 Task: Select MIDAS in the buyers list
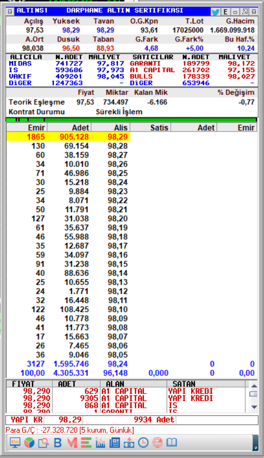(20, 63)
